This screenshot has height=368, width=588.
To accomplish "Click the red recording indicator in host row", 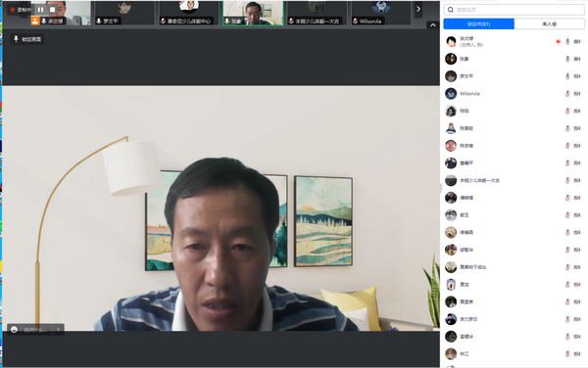I will (x=558, y=41).
